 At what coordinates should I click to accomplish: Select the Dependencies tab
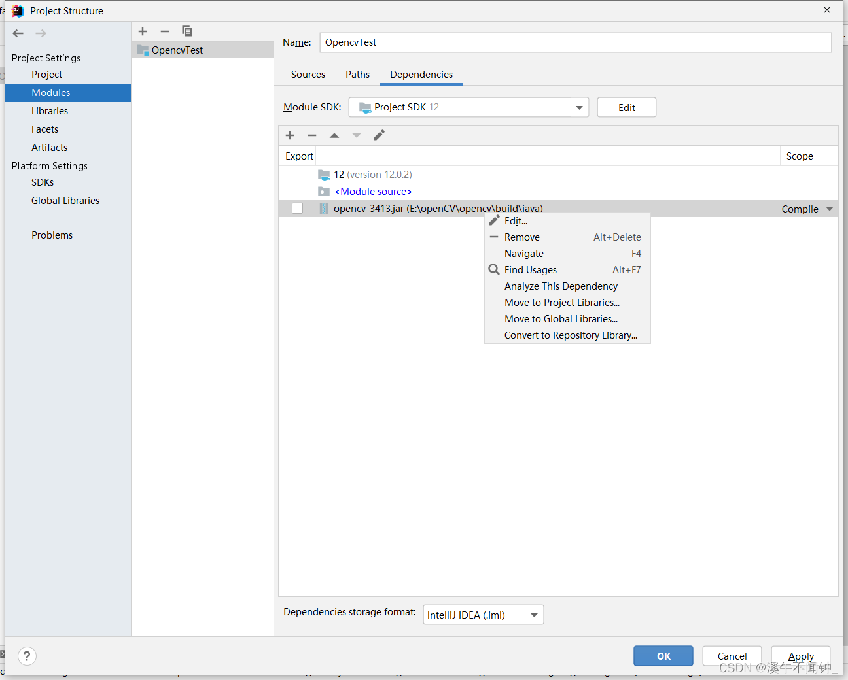(421, 75)
